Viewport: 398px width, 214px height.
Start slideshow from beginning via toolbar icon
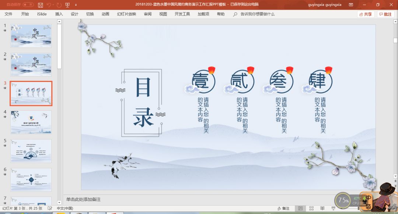[67, 5]
